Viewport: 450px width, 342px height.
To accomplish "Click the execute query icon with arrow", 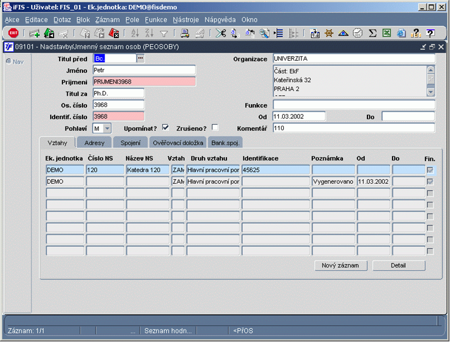I will [100, 34].
